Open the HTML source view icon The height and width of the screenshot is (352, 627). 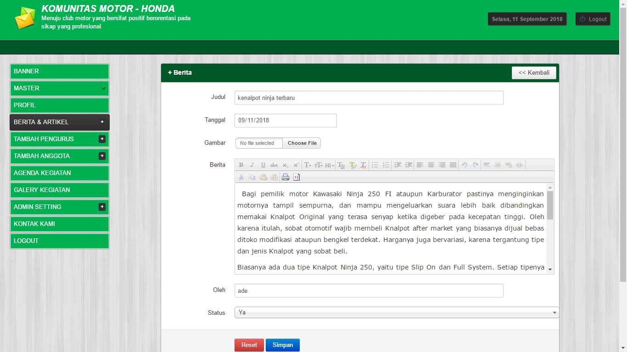pyautogui.click(x=297, y=177)
